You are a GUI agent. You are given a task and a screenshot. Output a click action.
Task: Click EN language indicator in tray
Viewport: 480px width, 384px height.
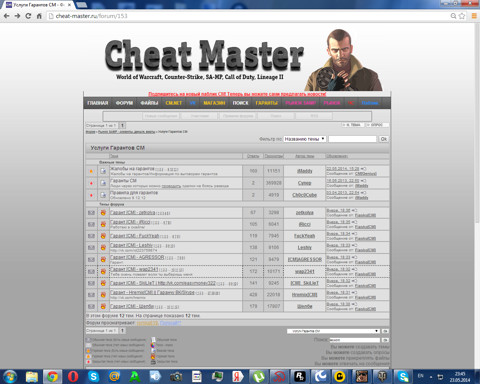pyautogui.click(x=420, y=376)
